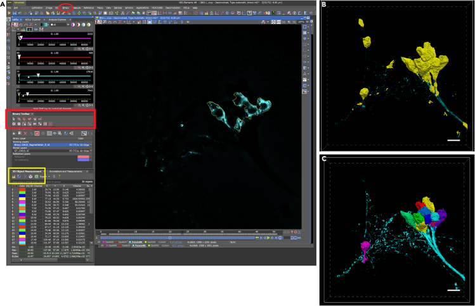Click the red X delete binary layer icon
The image size is (475, 306).
tap(25, 133)
